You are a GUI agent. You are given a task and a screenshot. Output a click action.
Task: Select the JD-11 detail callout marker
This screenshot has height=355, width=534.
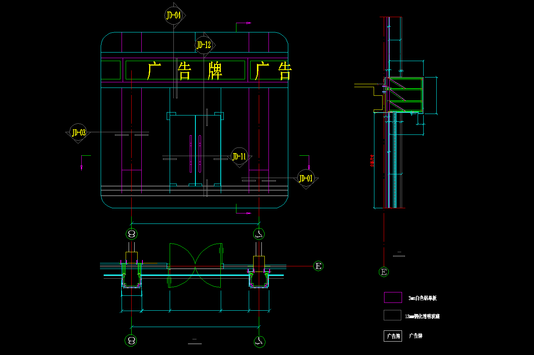point(239,156)
